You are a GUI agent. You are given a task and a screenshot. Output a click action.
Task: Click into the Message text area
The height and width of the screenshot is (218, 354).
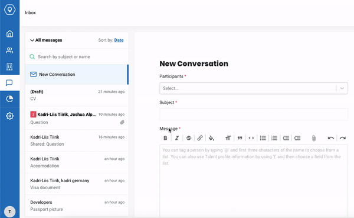(x=254, y=181)
